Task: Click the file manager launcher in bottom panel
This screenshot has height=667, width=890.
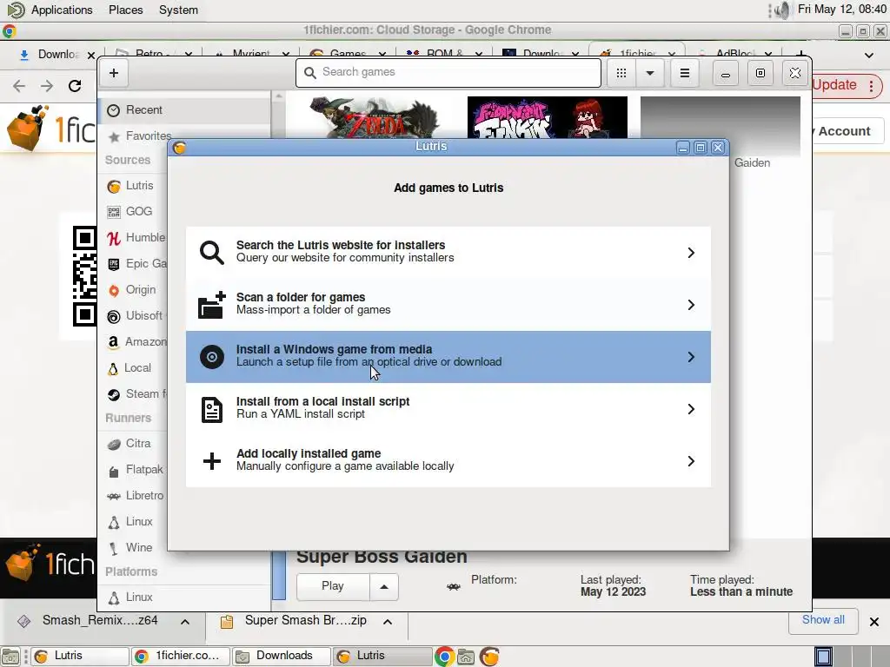Action: click(x=466, y=657)
